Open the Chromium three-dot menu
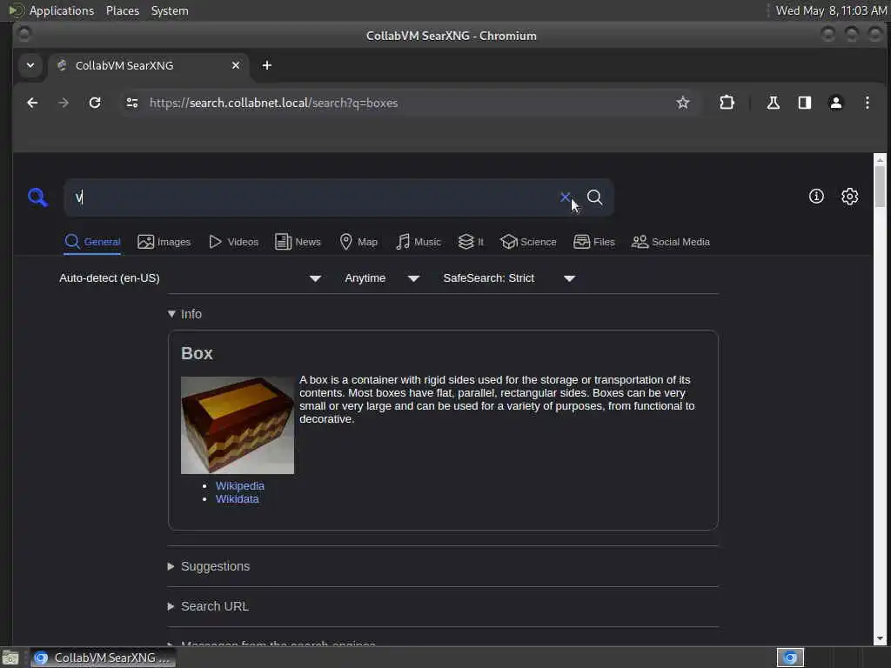Viewport: 891px width, 668px height. tap(868, 103)
